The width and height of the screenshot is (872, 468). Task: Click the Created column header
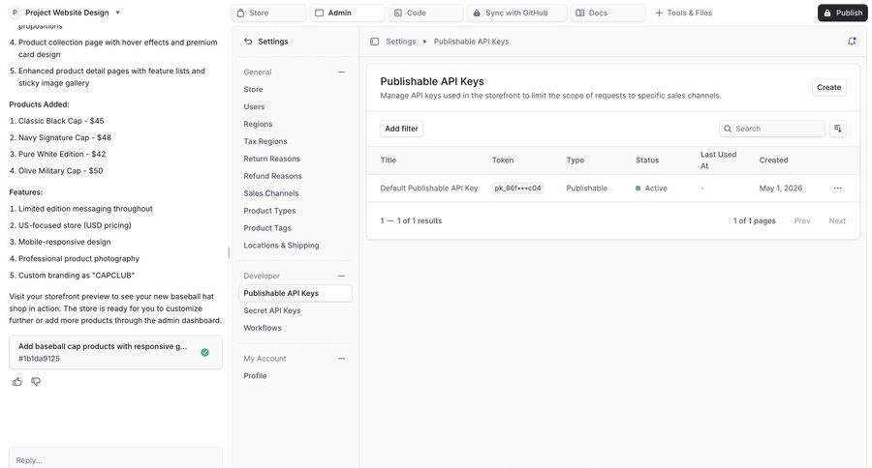tap(773, 160)
